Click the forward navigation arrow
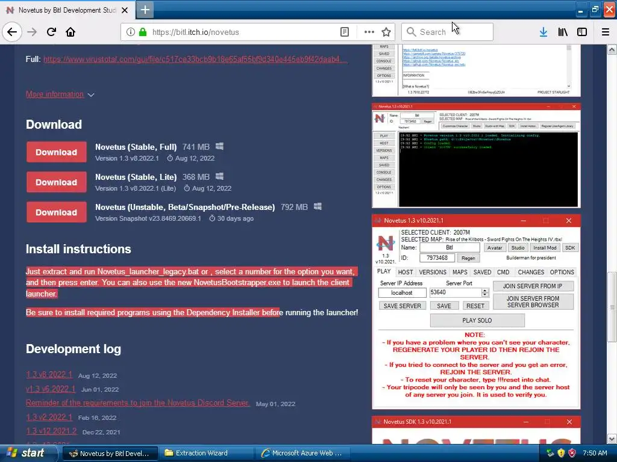 click(32, 32)
